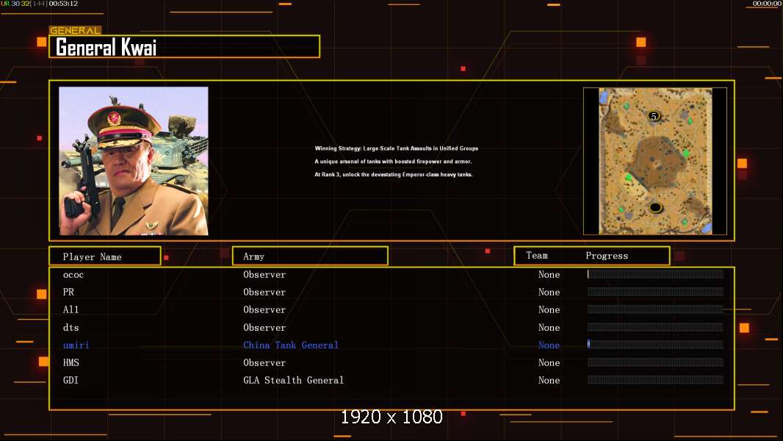This screenshot has width=783, height=441.
Task: Click team None in All row
Action: [x=549, y=309]
